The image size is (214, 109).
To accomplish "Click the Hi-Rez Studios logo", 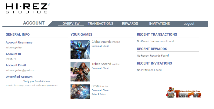I will coord(27,8).
